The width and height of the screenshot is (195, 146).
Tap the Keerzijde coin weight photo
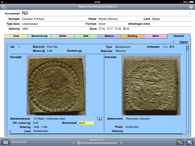[151, 85]
